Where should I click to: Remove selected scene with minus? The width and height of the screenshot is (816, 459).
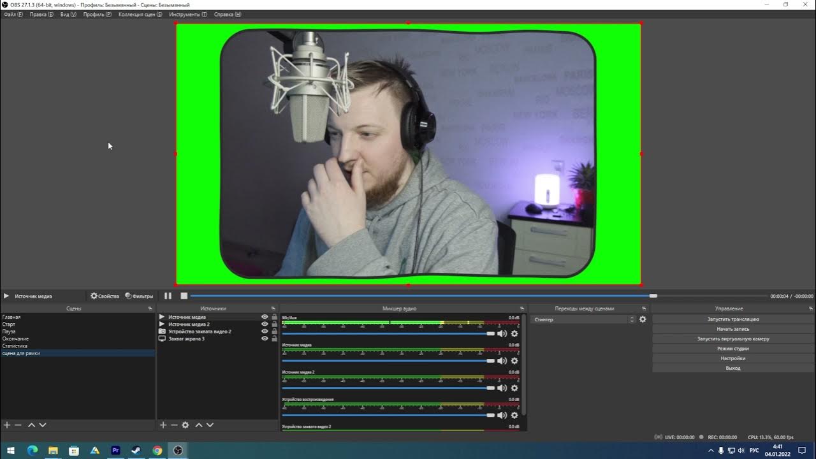18,425
